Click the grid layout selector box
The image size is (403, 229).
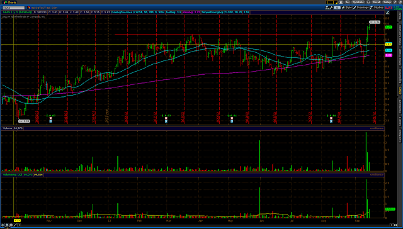tap(331, 2)
